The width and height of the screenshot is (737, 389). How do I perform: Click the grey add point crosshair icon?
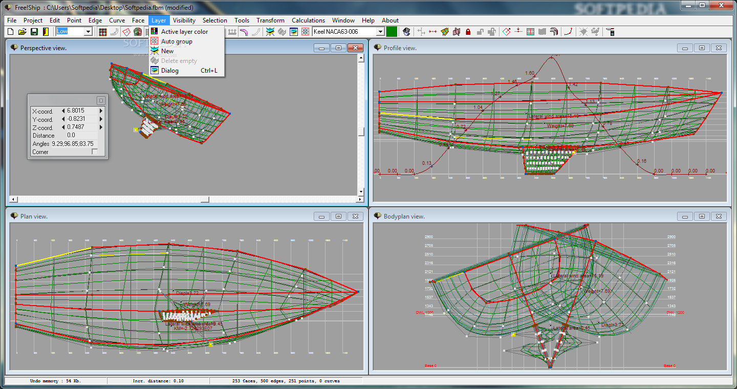click(x=421, y=32)
